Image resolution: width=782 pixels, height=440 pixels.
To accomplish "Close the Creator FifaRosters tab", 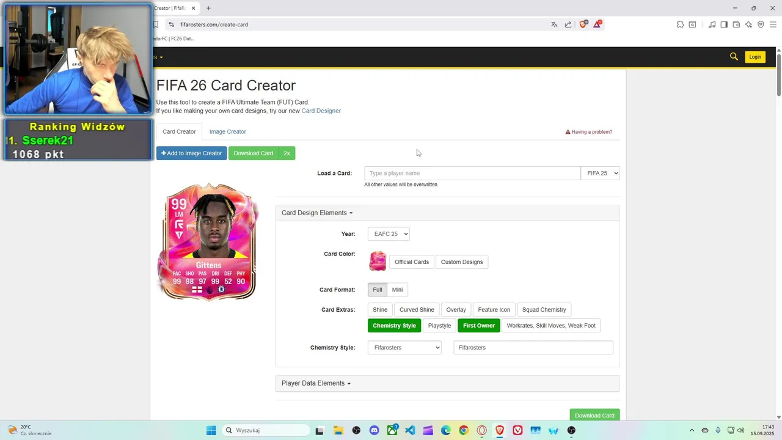I will [x=194, y=8].
